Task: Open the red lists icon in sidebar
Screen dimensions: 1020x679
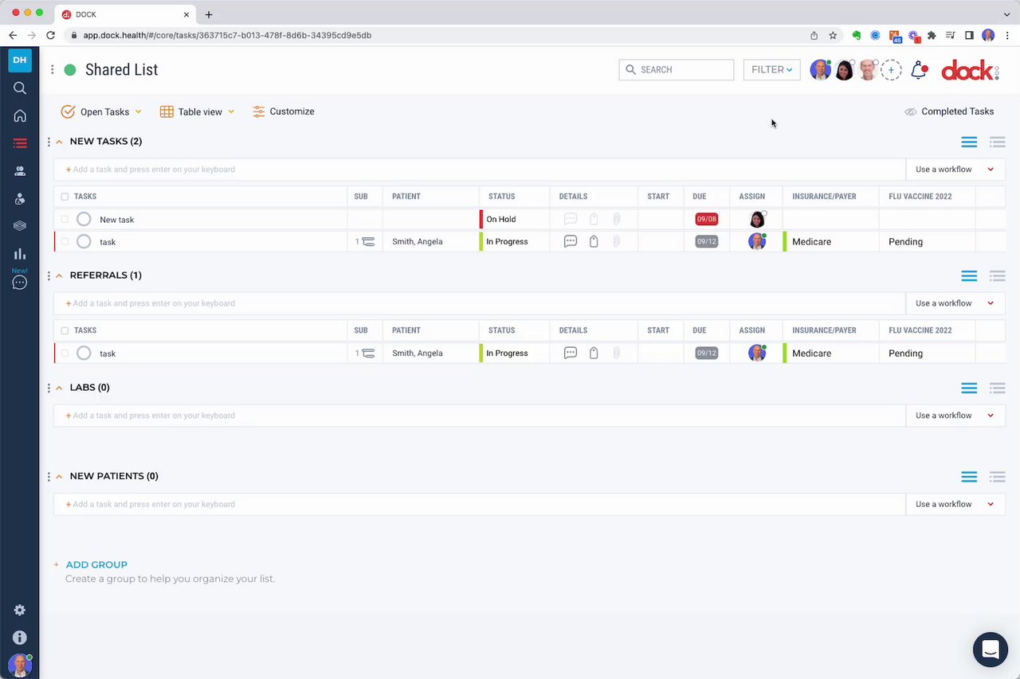Action: 20,143
